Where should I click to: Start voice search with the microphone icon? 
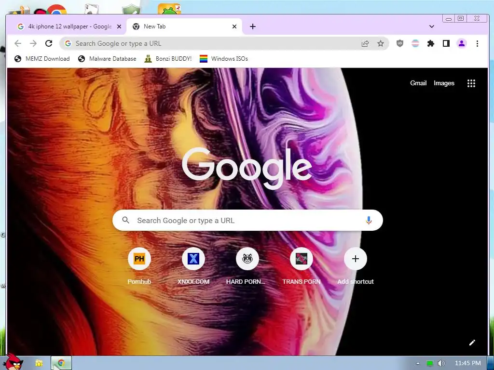[x=369, y=220]
